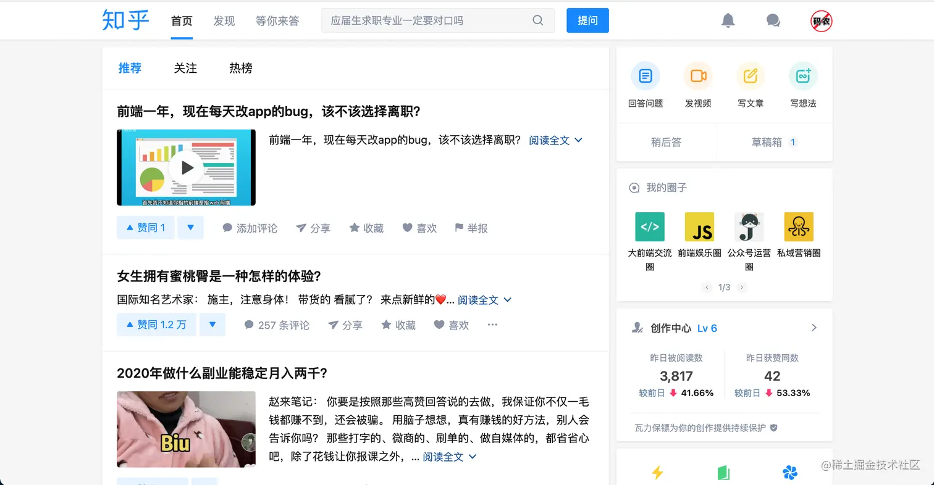This screenshot has height=485, width=934.
Task: Click the lightning bolt icon in bottom card
Action: [x=658, y=473]
